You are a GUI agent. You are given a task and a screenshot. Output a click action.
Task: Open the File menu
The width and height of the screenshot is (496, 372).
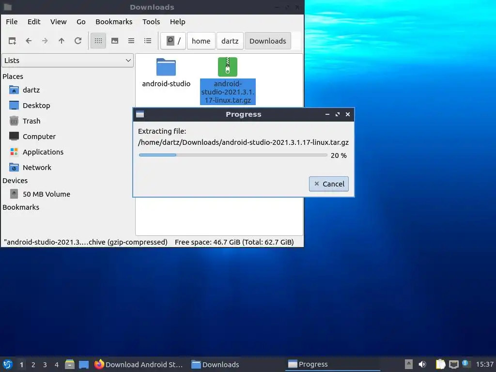click(x=12, y=22)
